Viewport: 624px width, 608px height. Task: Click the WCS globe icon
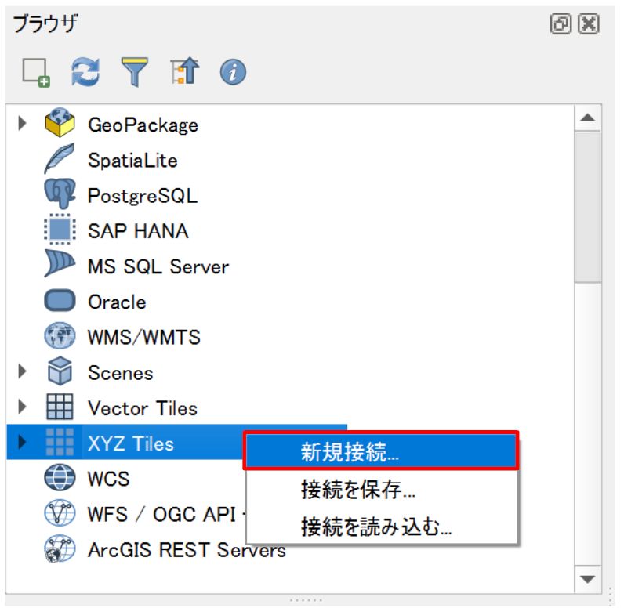coord(60,478)
